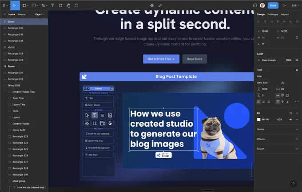Set text vertical align middle

tap(282, 102)
